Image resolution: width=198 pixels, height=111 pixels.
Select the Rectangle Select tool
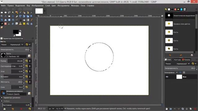coord(2,12)
